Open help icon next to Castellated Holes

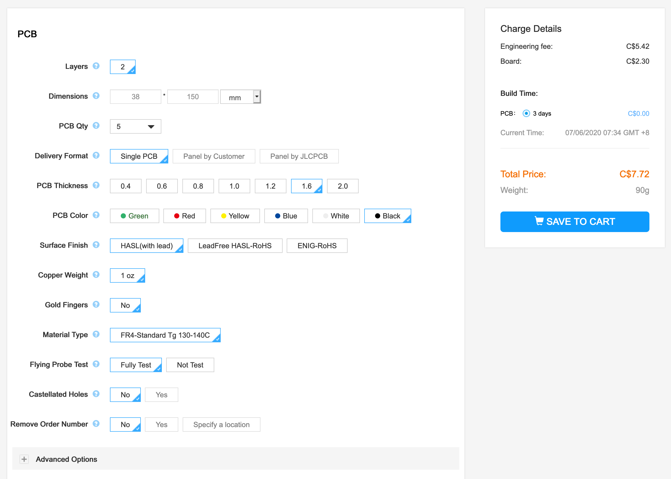coord(96,394)
